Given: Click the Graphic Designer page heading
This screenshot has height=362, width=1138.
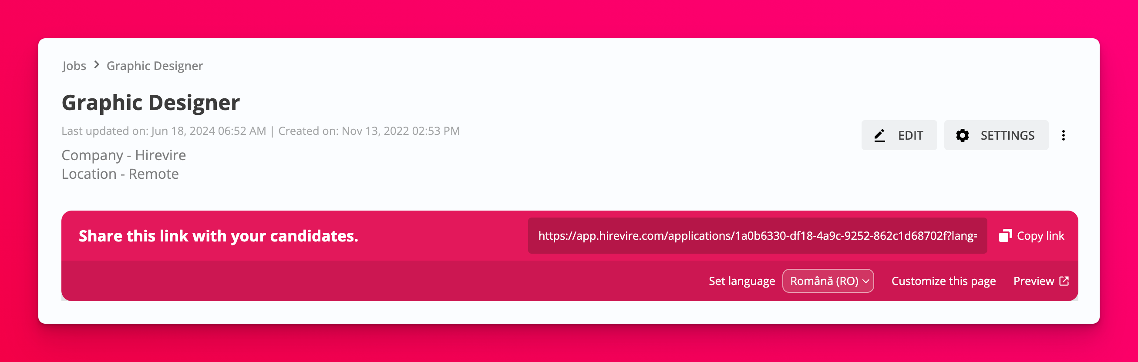Looking at the screenshot, I should click(x=151, y=102).
